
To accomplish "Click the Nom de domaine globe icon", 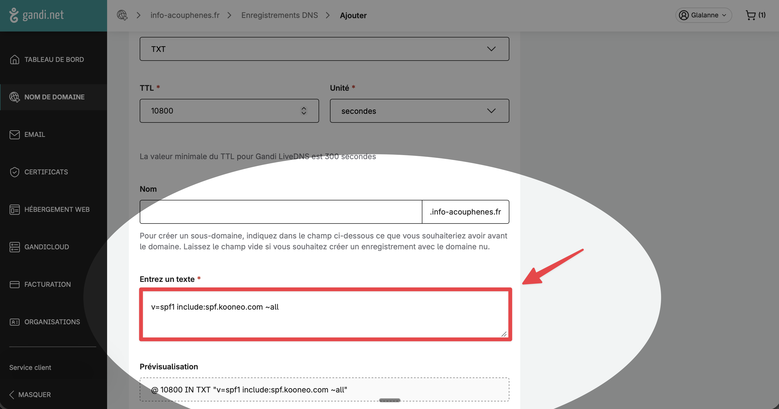I will 14,97.
